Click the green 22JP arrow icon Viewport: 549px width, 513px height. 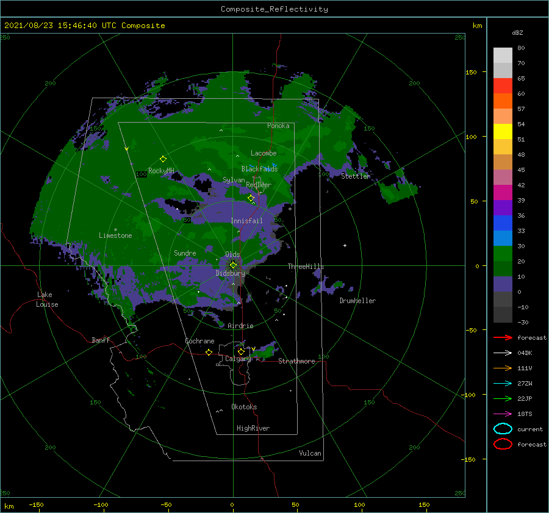click(x=503, y=398)
